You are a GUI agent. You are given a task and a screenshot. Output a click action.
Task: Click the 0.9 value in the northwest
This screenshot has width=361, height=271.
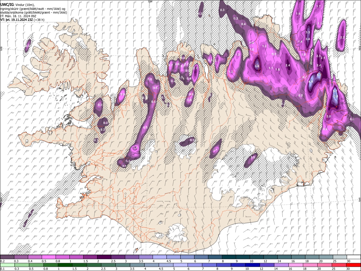[x=123, y=94]
